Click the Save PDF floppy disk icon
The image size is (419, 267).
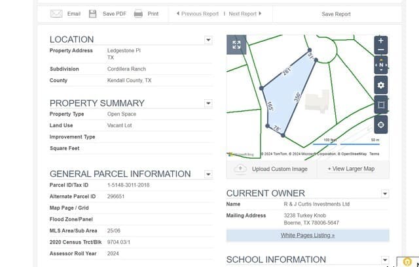[x=92, y=14]
